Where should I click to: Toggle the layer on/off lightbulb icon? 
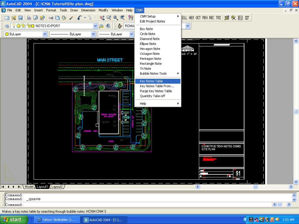click(14, 26)
